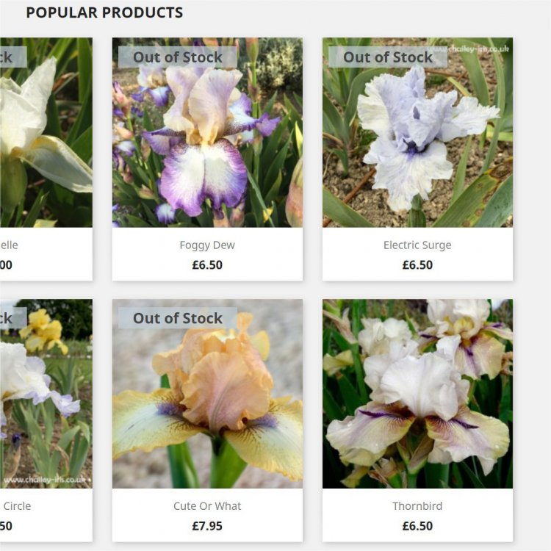
Task: Open the Electric Surge product image
Action: tap(417, 132)
